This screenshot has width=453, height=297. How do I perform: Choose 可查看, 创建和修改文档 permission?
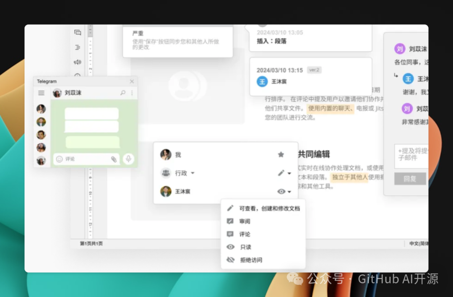(x=263, y=208)
